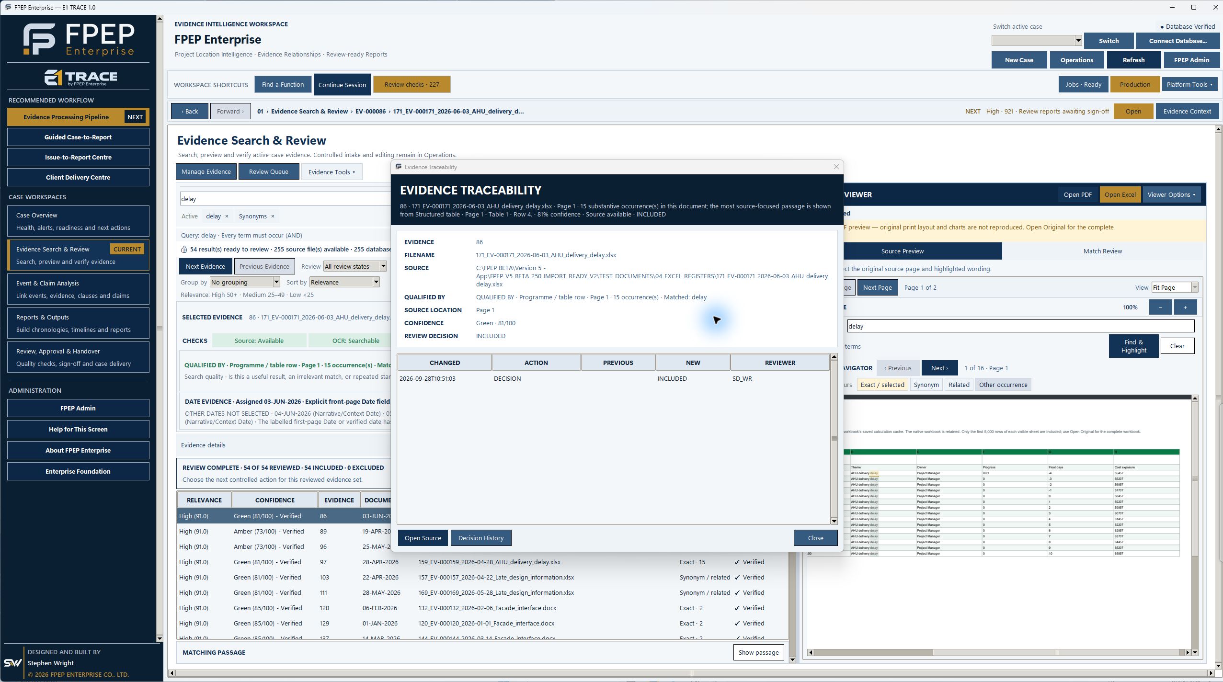Viewport: 1223px width, 682px height.
Task: Click the Open Source button
Action: (x=423, y=538)
